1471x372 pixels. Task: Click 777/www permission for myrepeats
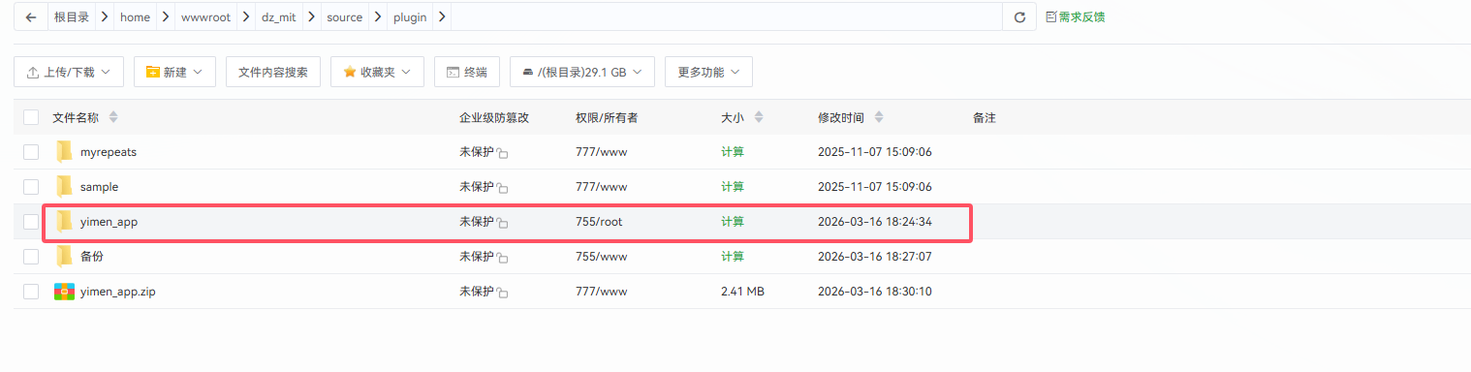601,152
